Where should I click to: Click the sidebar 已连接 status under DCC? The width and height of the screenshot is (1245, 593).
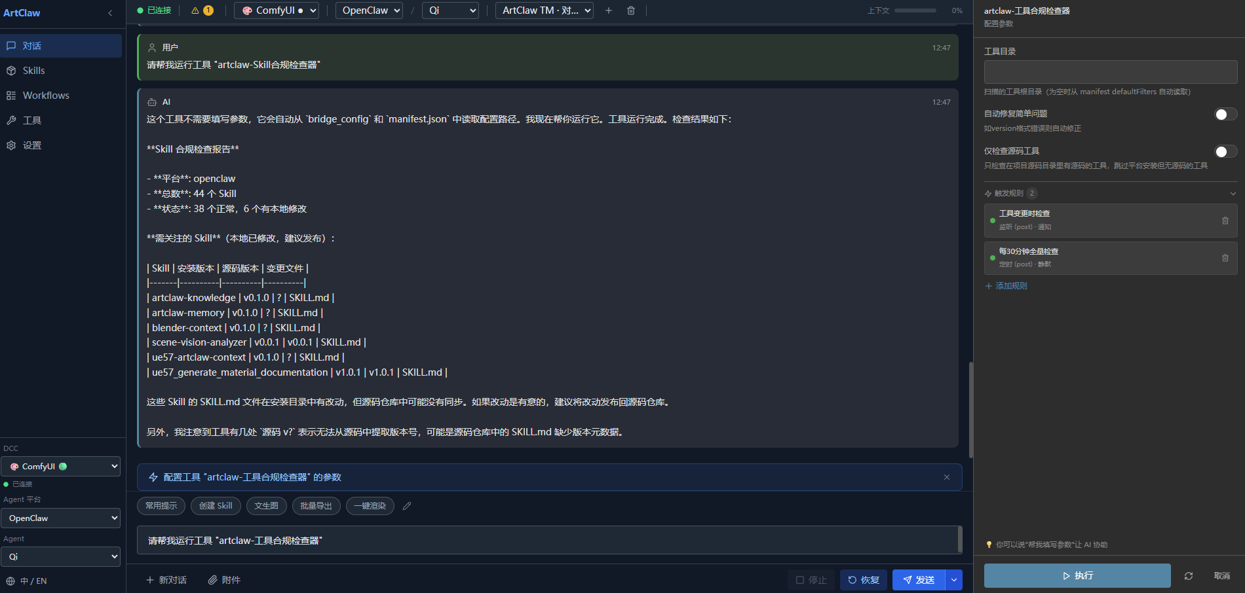(18, 484)
